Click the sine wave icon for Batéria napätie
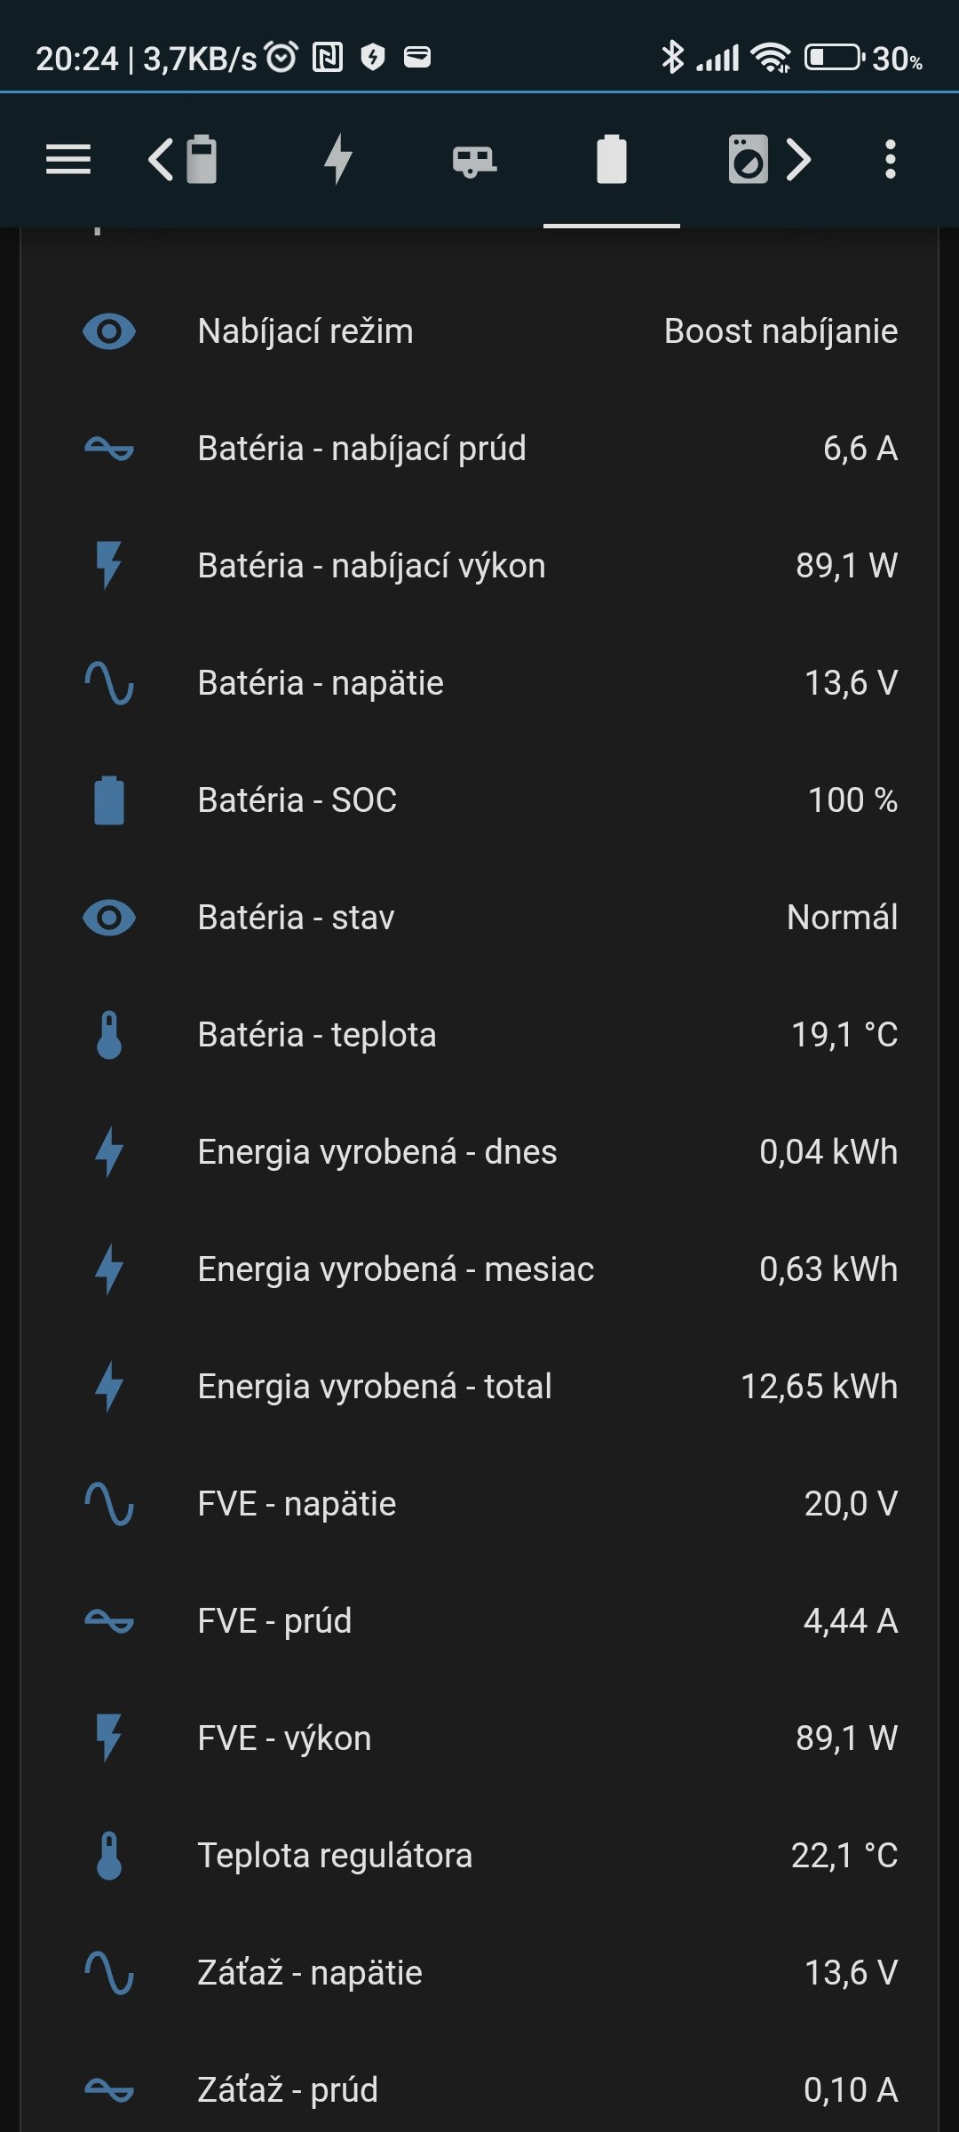The image size is (959, 2132). (x=109, y=683)
